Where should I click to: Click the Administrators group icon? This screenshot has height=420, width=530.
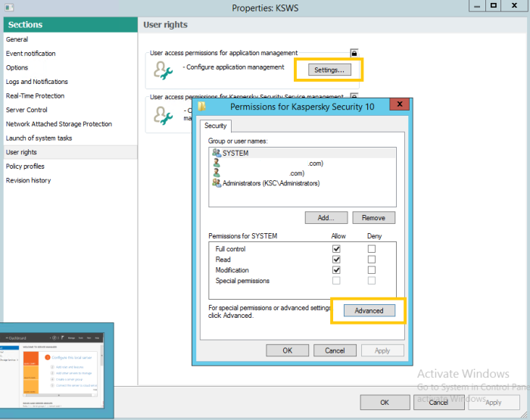click(217, 183)
